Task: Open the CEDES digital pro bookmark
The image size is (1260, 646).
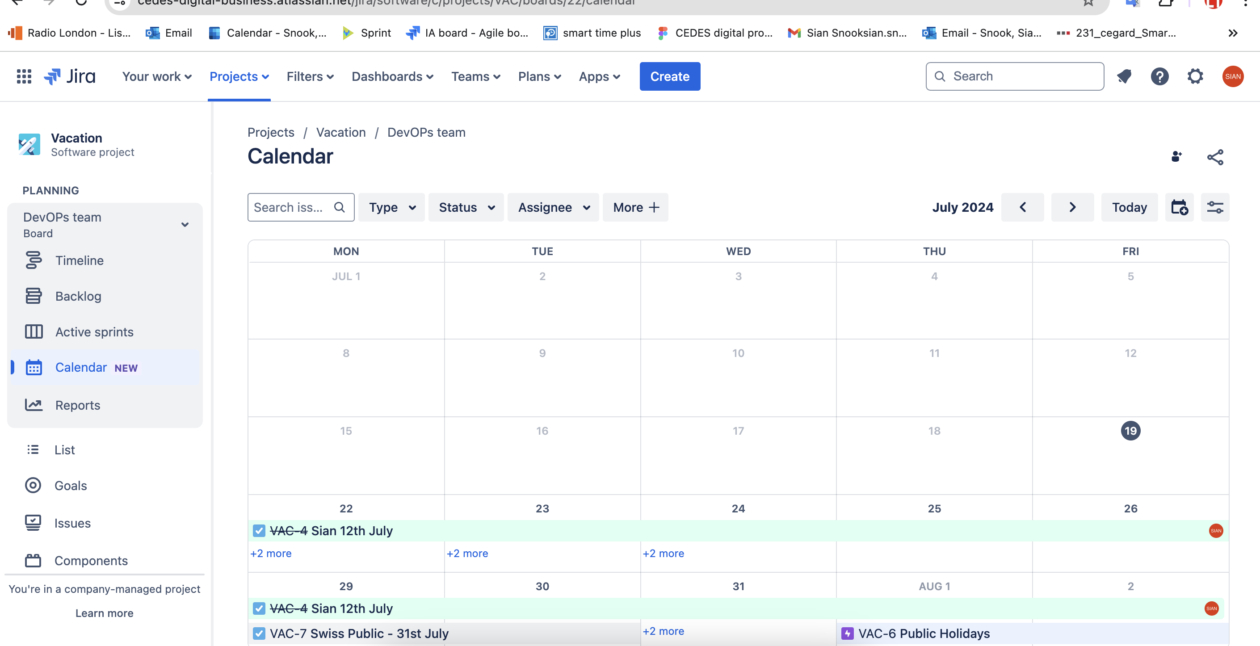Action: (x=715, y=33)
